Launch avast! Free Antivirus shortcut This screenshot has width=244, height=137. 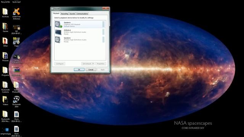coord(16,12)
